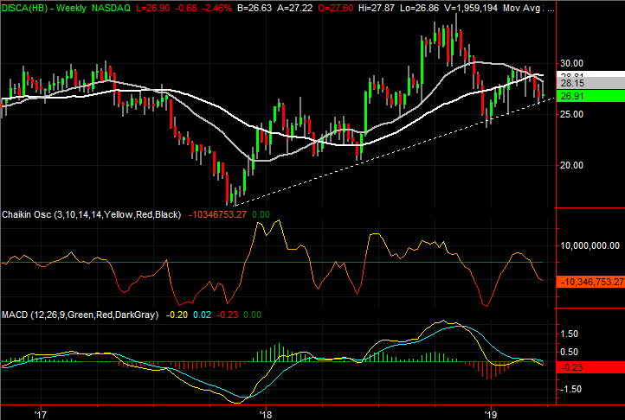Click the 20.00 price axis label
The height and width of the screenshot is (420, 625).
(573, 165)
